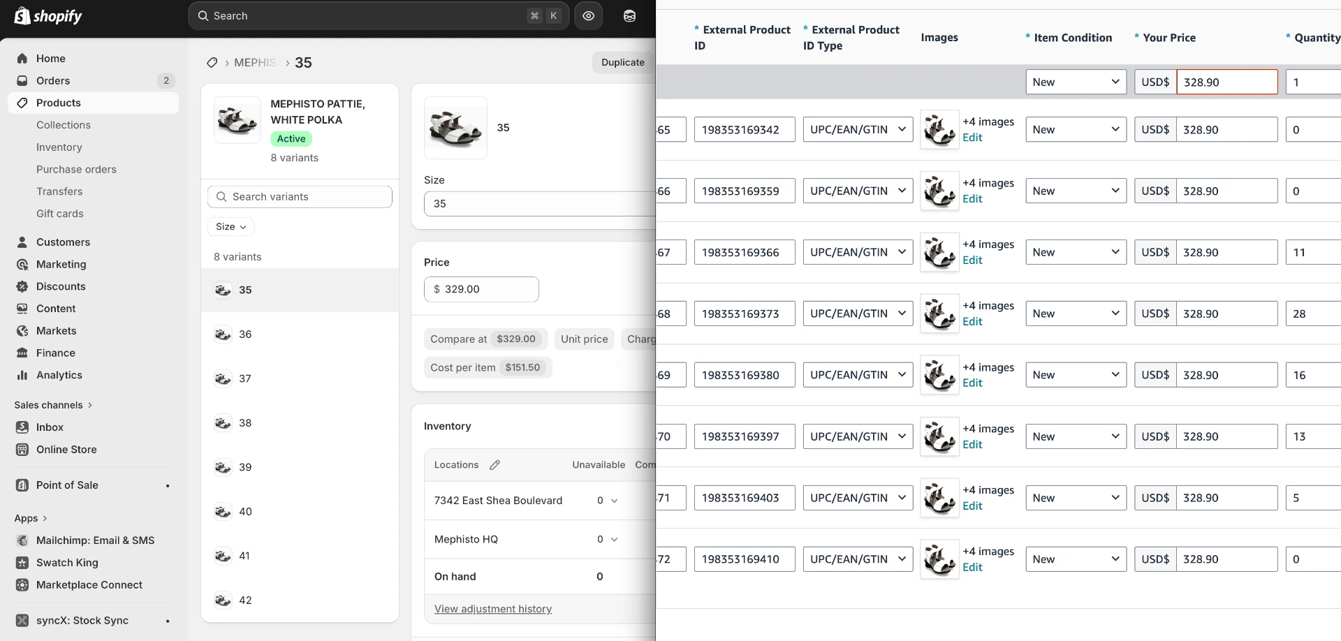Open Gift cards submenu
Viewport: 1341px width, 641px height.
tap(60, 214)
